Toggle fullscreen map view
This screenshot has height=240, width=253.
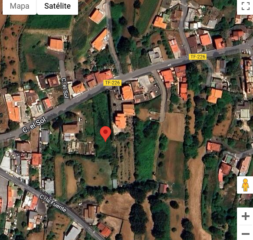point(245,6)
